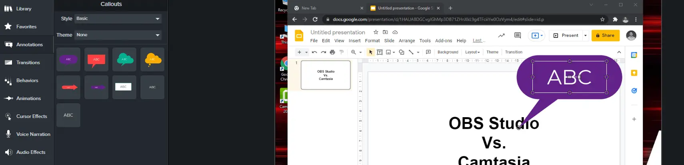Open the Tools menu in Slides

[425, 41]
